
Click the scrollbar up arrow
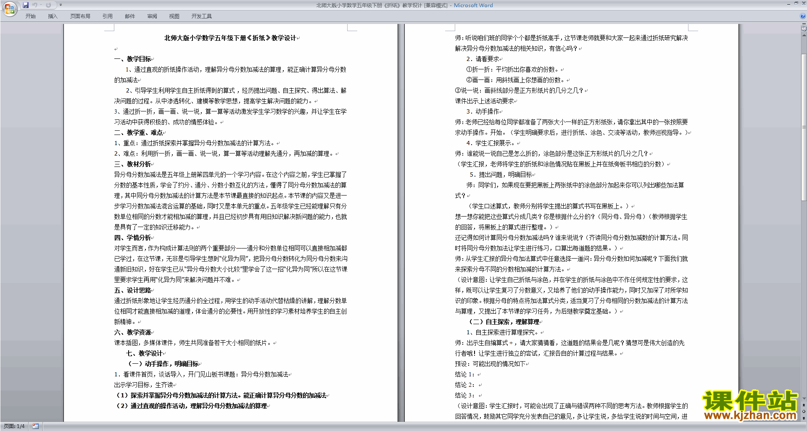tap(804, 35)
